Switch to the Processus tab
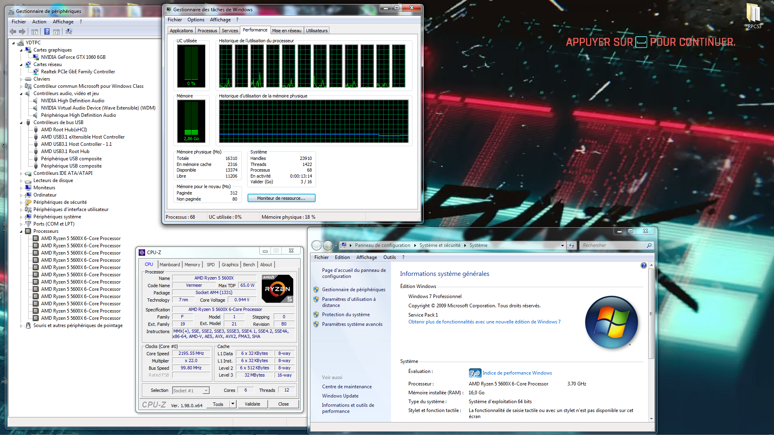Viewport: 774px width, 435px height. click(x=207, y=31)
